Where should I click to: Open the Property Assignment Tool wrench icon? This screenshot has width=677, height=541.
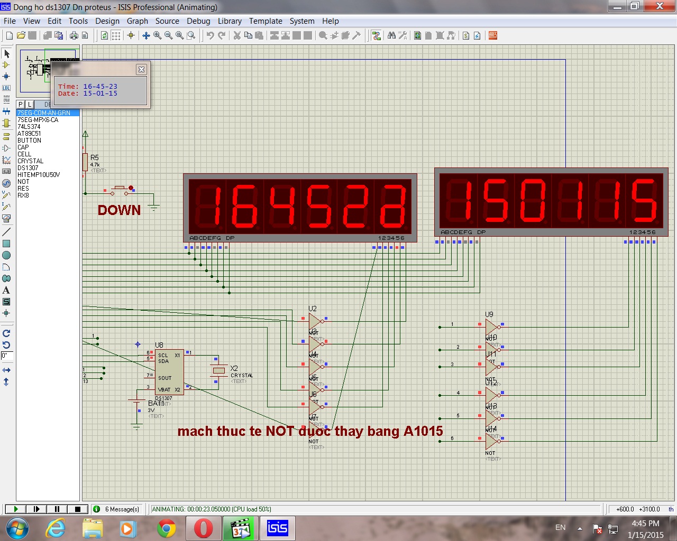point(402,35)
